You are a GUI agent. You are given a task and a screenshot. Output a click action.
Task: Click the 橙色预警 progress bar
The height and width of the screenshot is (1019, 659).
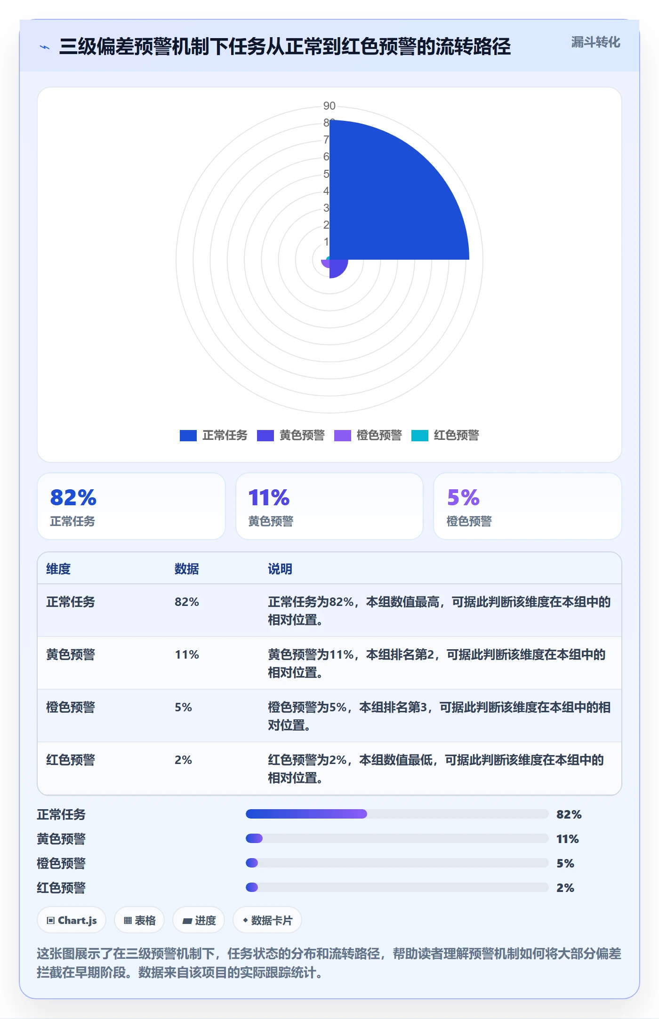397,863
